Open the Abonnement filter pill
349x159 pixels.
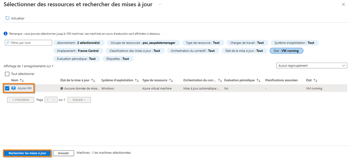tap(79, 43)
